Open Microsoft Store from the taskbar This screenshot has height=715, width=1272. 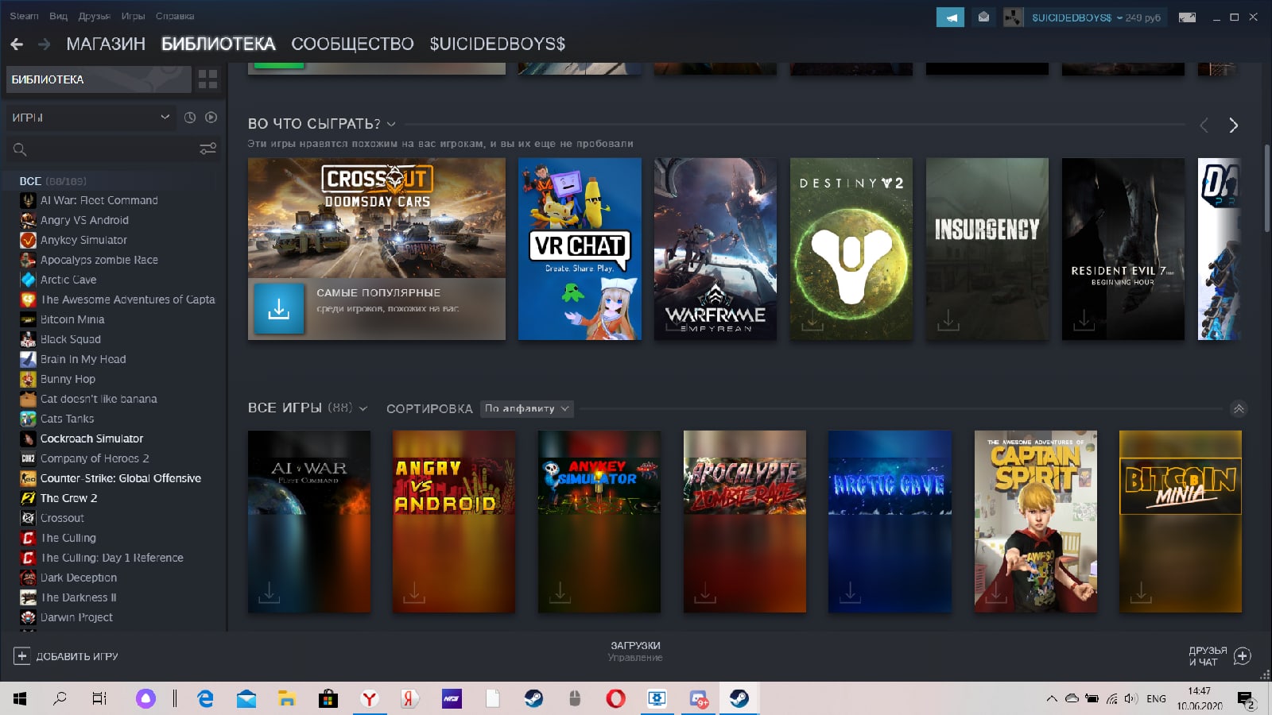click(x=328, y=698)
